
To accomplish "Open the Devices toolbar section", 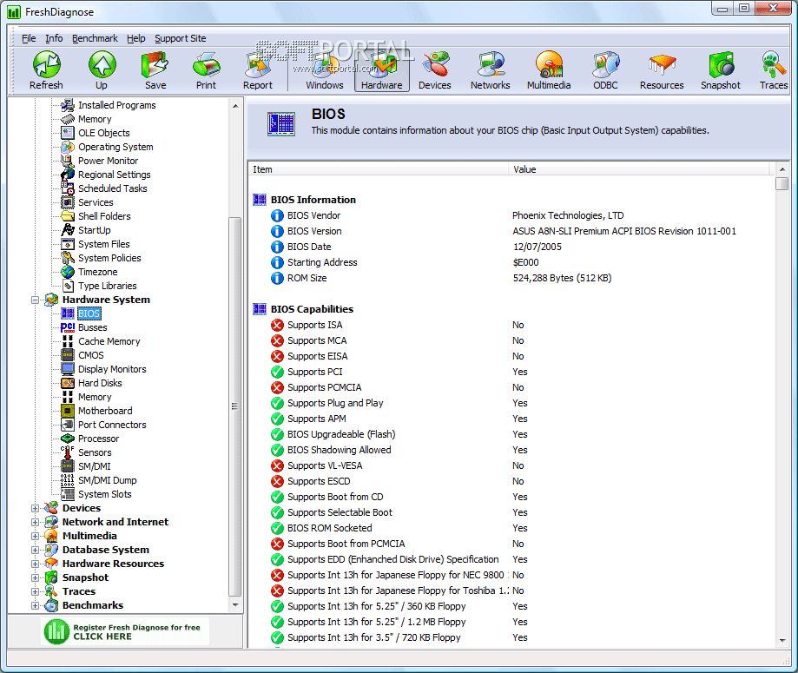I will (x=435, y=70).
